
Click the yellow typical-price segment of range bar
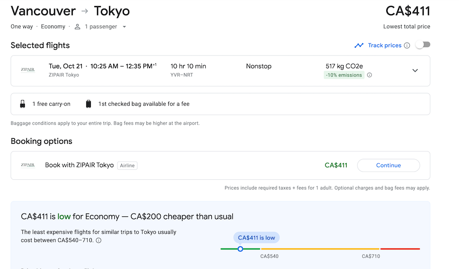click(320, 249)
